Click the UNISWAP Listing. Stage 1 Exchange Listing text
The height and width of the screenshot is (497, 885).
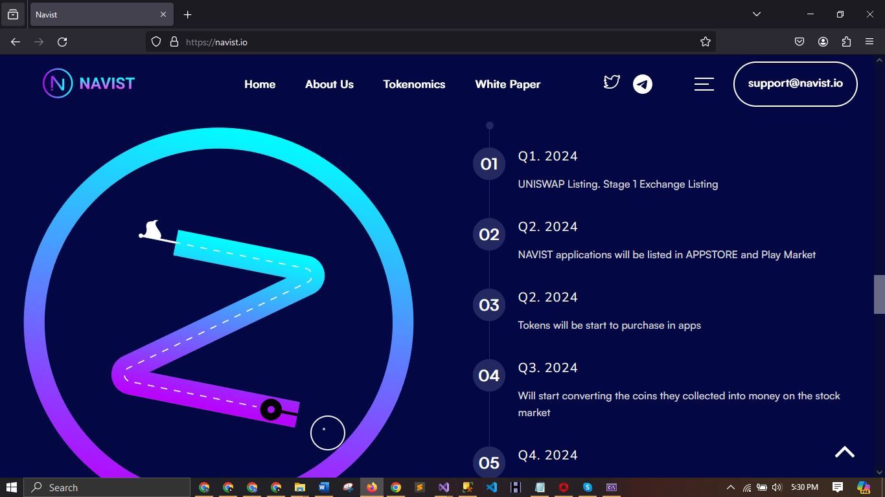coord(618,184)
